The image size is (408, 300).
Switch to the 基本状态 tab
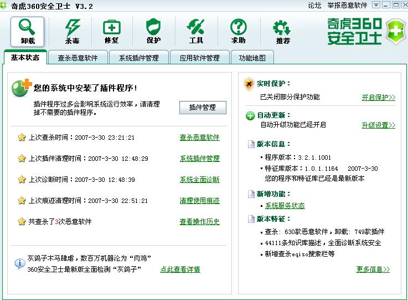tap(25, 57)
